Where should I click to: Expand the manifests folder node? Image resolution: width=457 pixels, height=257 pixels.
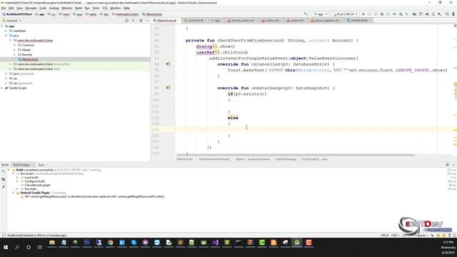(6, 31)
